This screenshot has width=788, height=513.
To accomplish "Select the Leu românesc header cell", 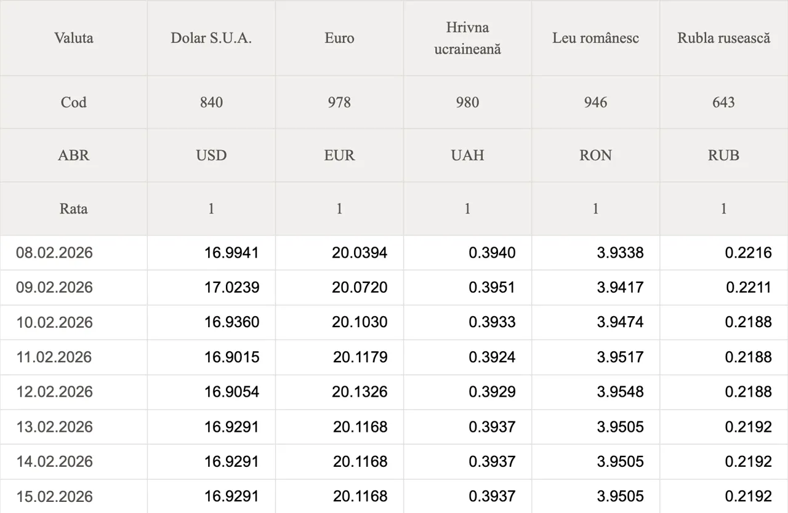I will click(595, 38).
